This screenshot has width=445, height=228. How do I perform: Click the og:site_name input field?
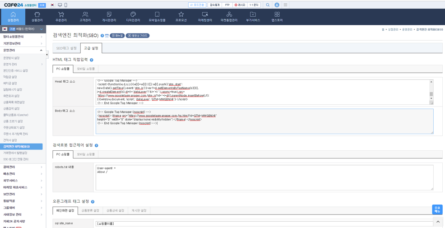click(264, 224)
